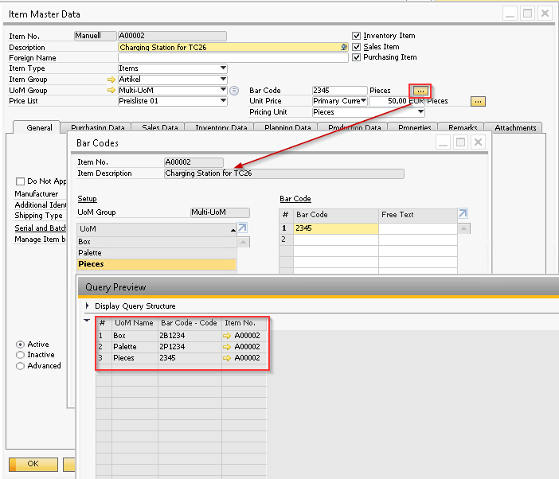Click the expand icon on UoM table
The width and height of the screenshot is (559, 479).
pos(243,228)
